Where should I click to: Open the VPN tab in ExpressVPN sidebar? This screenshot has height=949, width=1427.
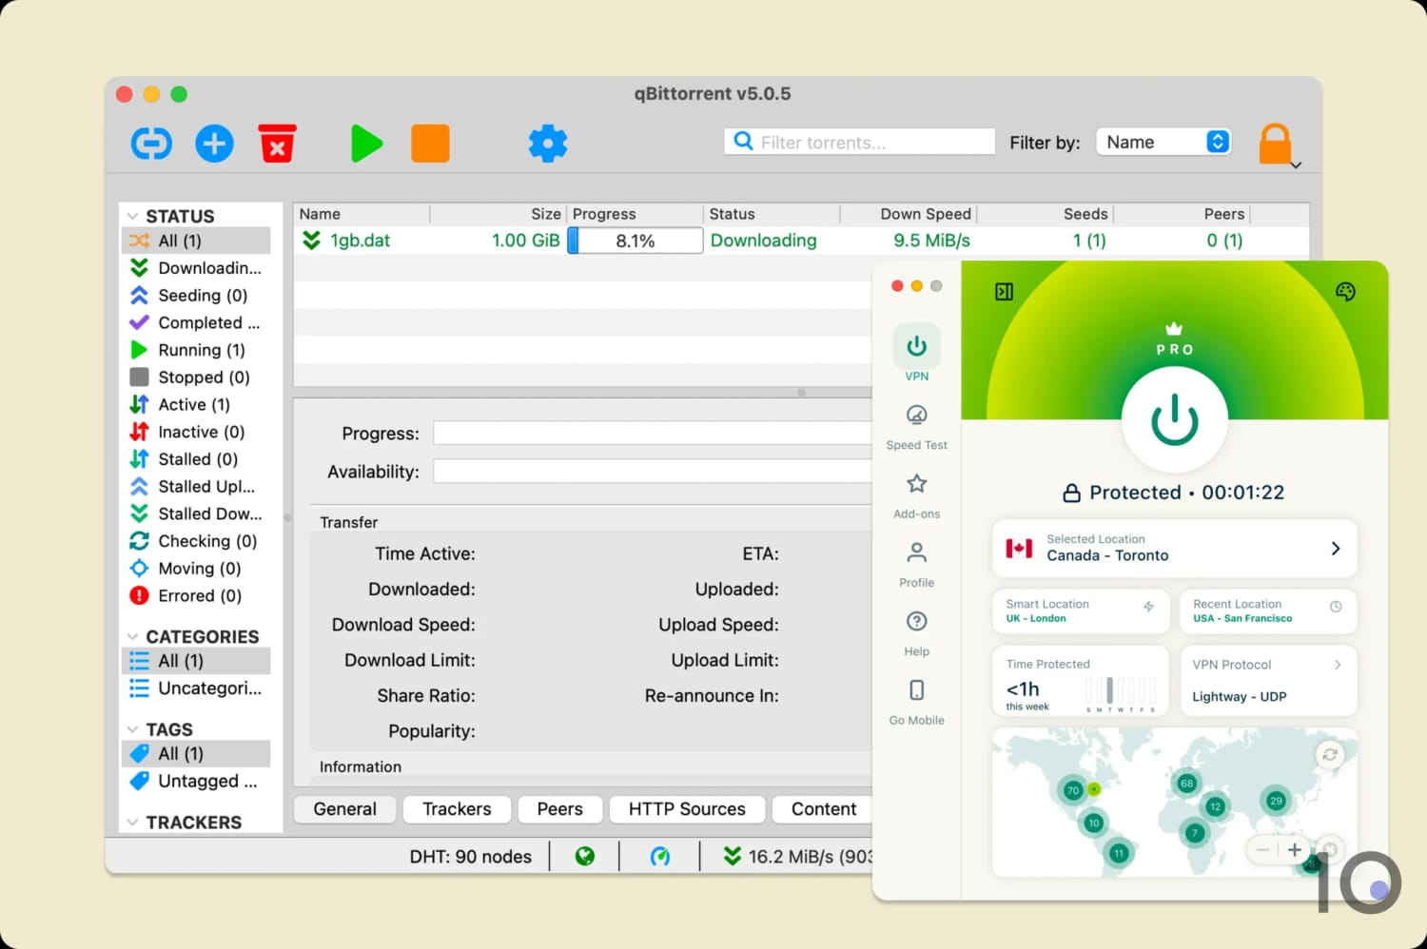(x=917, y=354)
